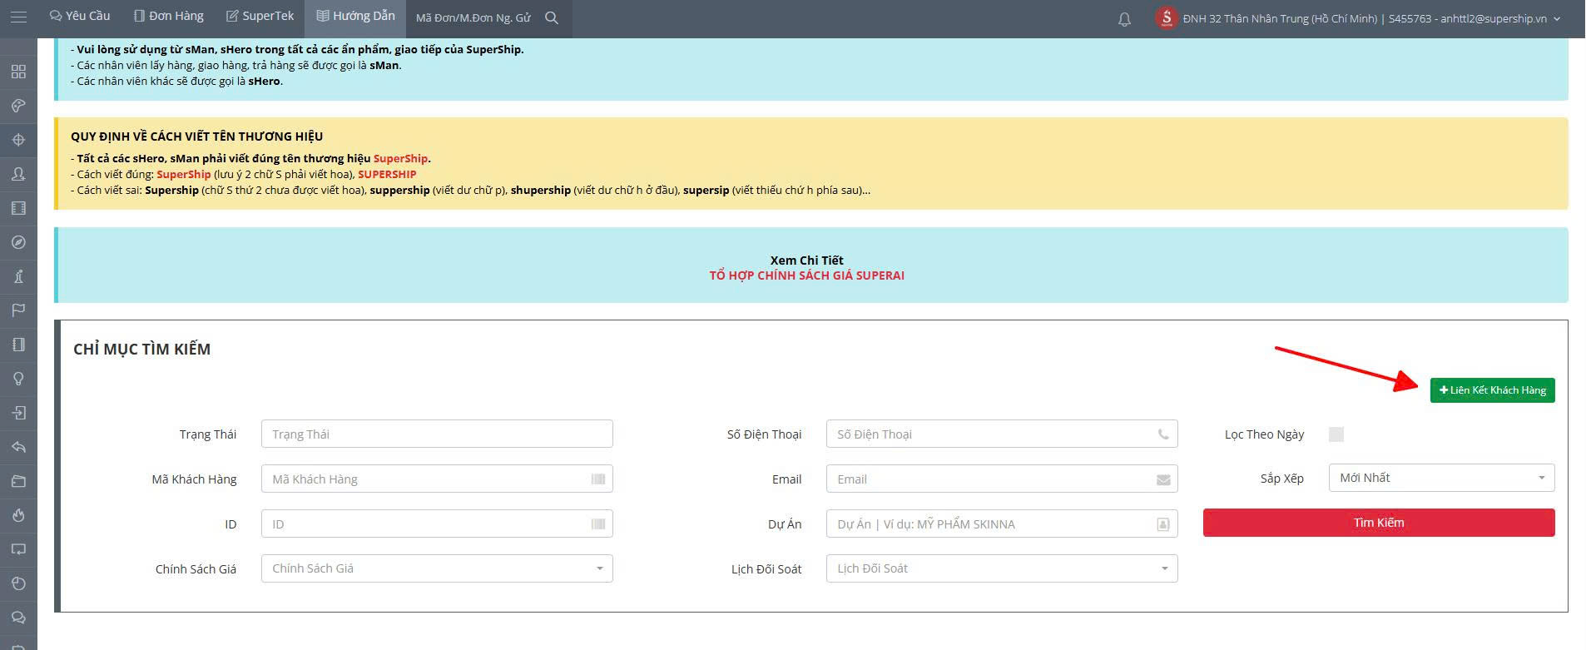Screen dimensions: 1586x650
Task: Focus the Email input field
Action: pos(1002,479)
